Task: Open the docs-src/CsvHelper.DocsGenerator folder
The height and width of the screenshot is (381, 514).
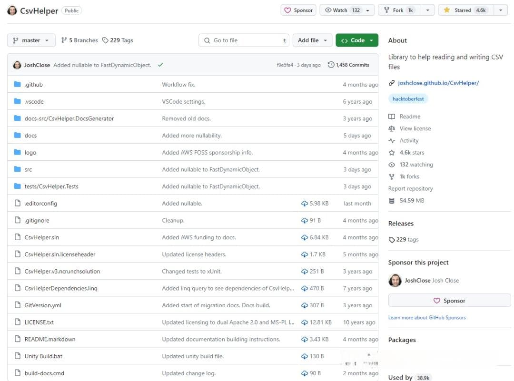Action: [69, 118]
